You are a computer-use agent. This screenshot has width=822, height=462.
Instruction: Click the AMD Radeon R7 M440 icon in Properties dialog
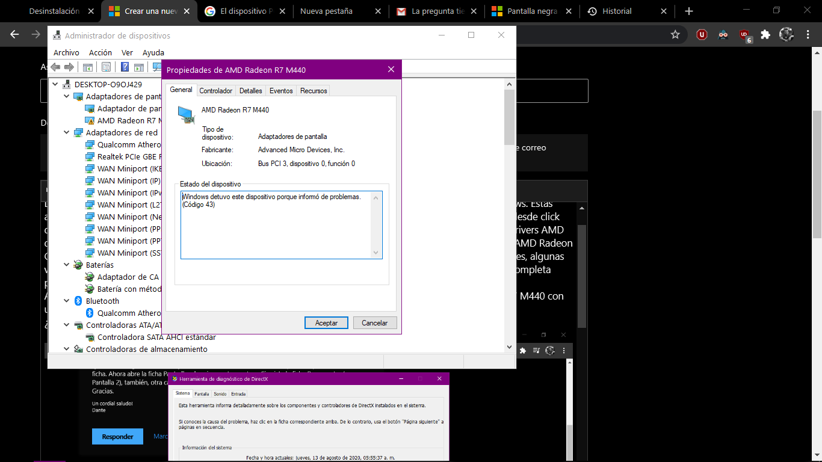(187, 114)
